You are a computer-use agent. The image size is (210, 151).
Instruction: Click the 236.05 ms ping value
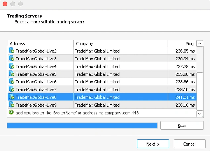(x=185, y=51)
